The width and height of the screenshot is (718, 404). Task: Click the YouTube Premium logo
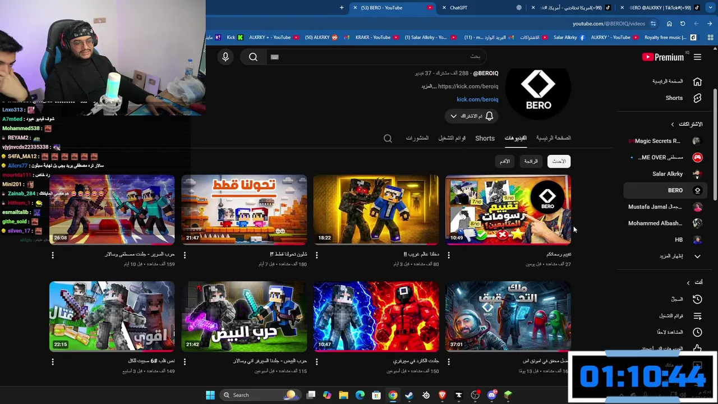pyautogui.click(x=663, y=57)
